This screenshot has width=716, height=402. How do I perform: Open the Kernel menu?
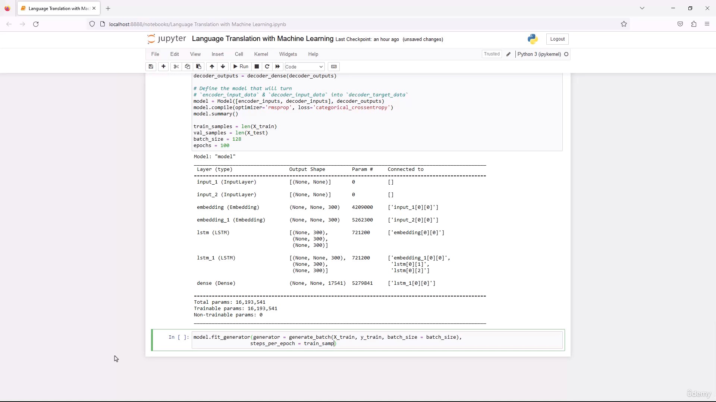(261, 54)
